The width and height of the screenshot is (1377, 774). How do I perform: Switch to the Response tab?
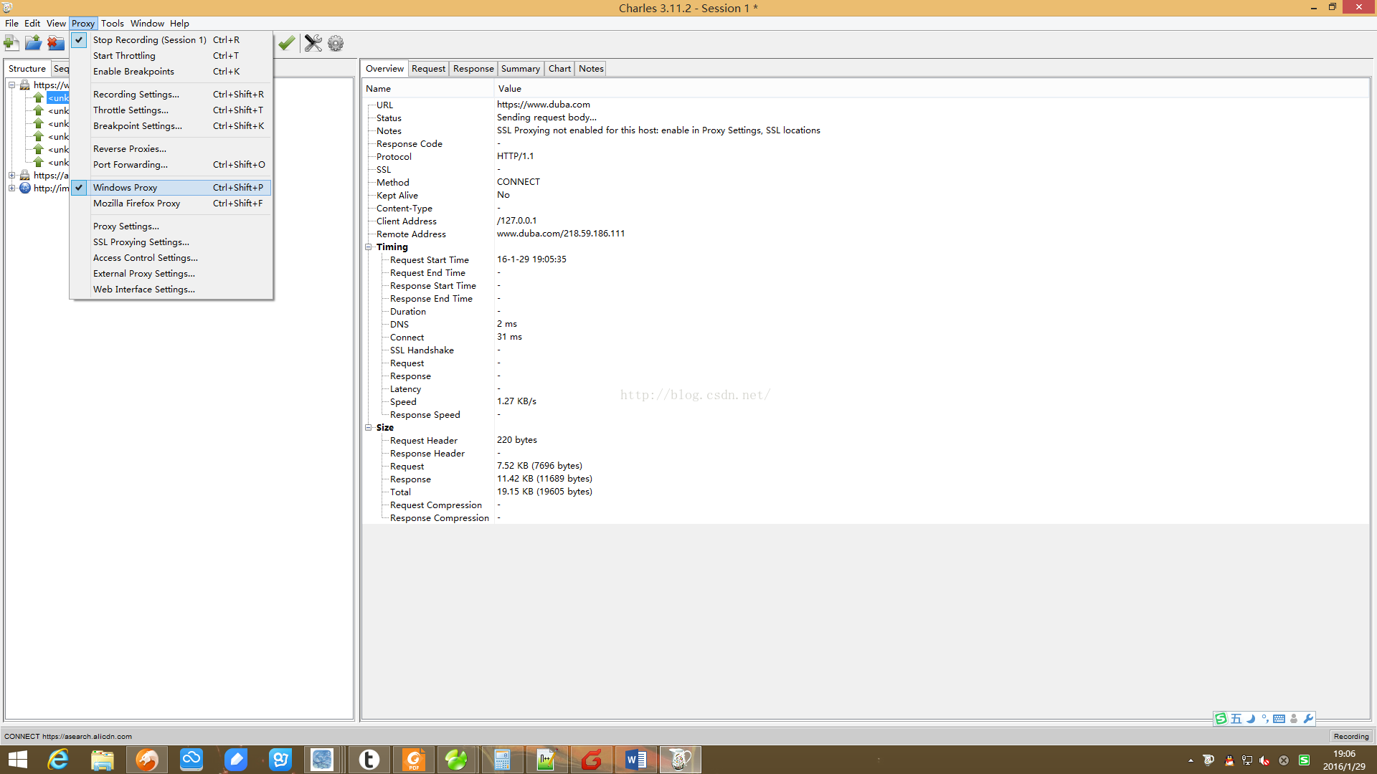click(473, 69)
